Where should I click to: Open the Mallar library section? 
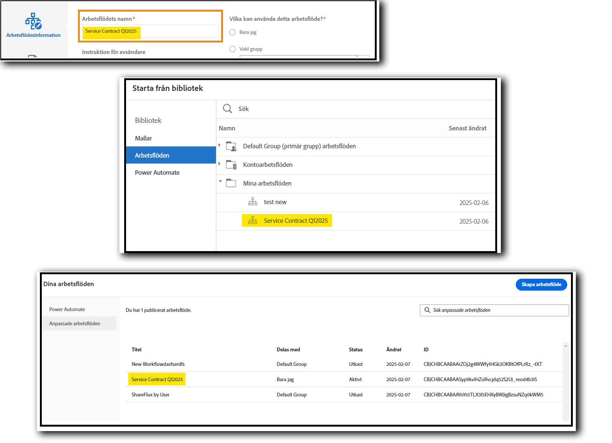click(144, 138)
